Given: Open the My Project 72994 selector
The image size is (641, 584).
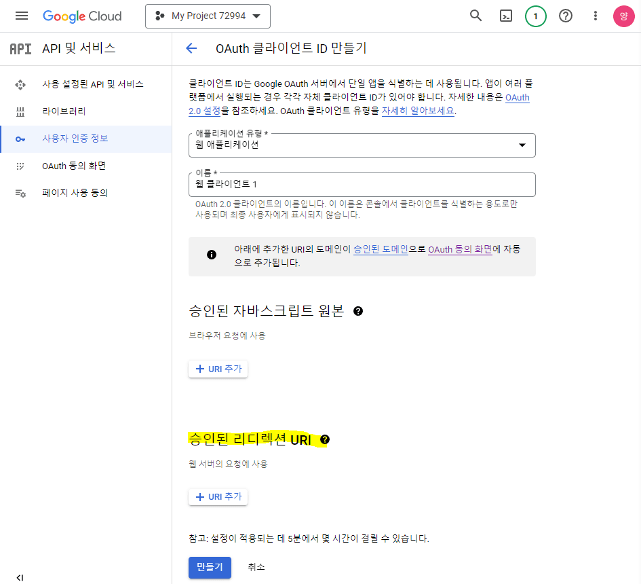Looking at the screenshot, I should point(208,16).
